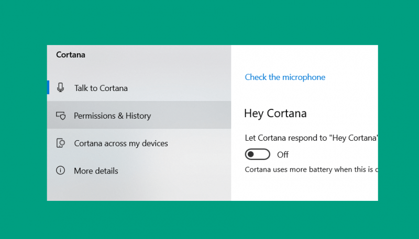Go to Cortana across my devices
The width and height of the screenshot is (419, 239).
click(x=139, y=143)
